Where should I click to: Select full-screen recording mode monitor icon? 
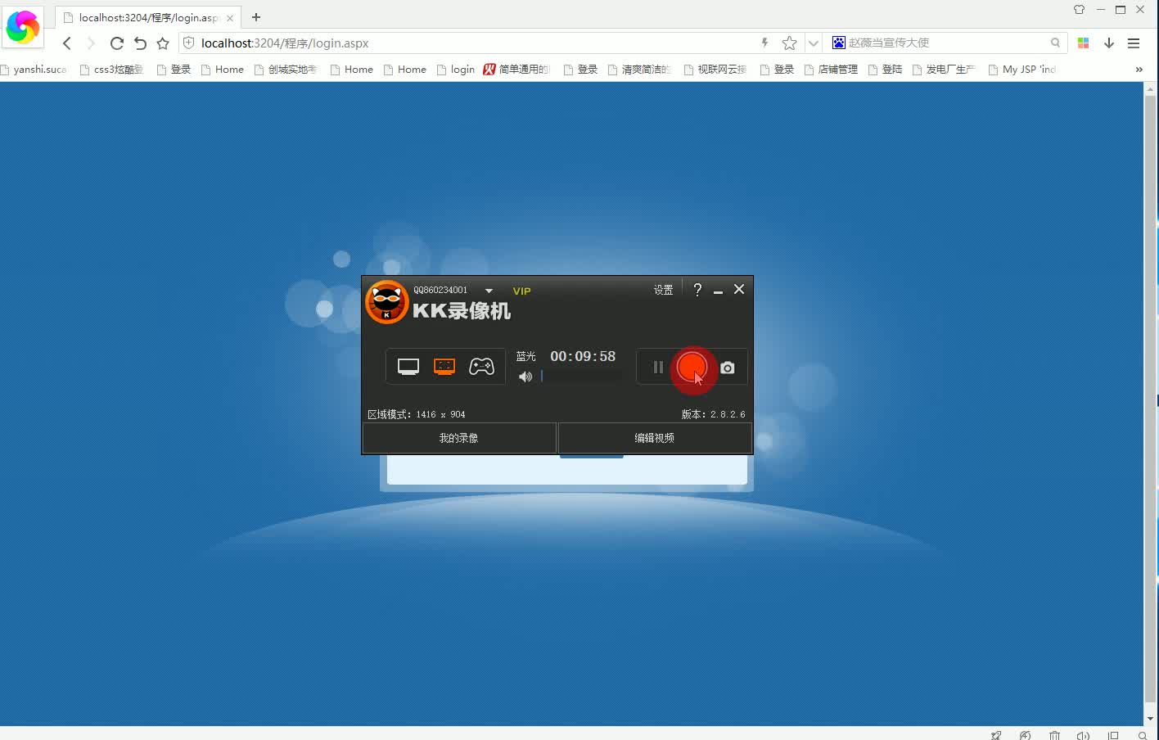pos(408,366)
